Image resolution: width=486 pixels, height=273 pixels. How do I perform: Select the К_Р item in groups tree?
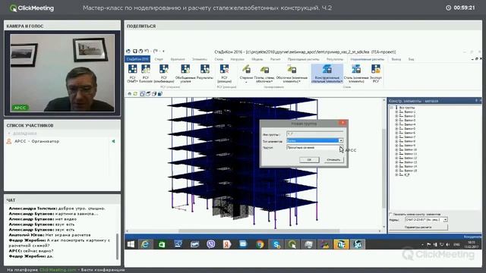[x=407, y=174]
